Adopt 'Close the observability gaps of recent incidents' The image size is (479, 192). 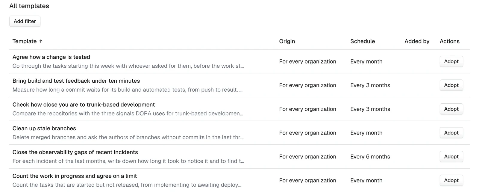451,157
